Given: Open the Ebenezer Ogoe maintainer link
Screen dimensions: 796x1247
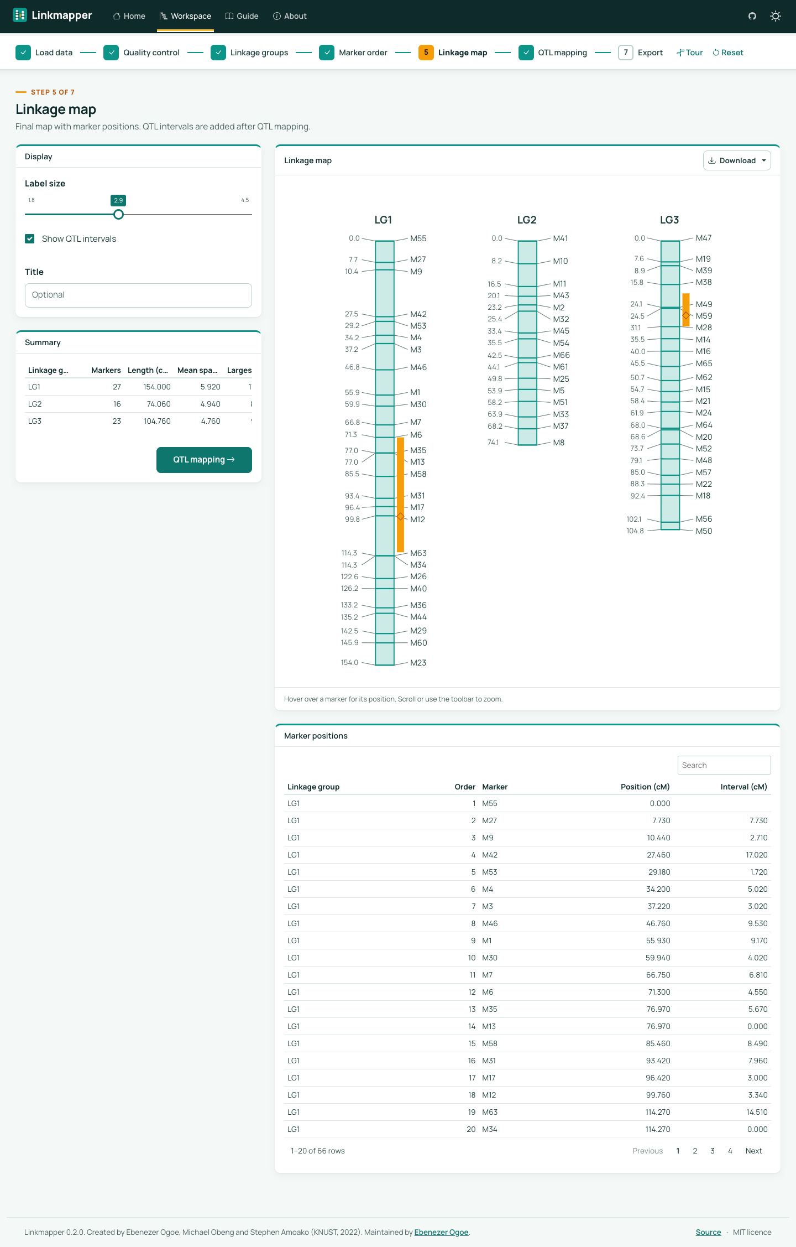Looking at the screenshot, I should (441, 1232).
